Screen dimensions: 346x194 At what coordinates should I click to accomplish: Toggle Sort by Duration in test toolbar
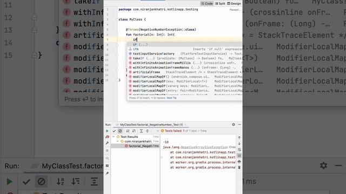[x=134, y=131]
